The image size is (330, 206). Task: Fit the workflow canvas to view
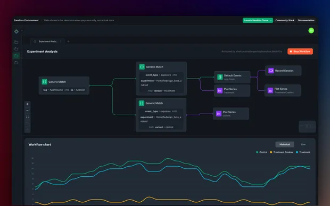[27, 117]
